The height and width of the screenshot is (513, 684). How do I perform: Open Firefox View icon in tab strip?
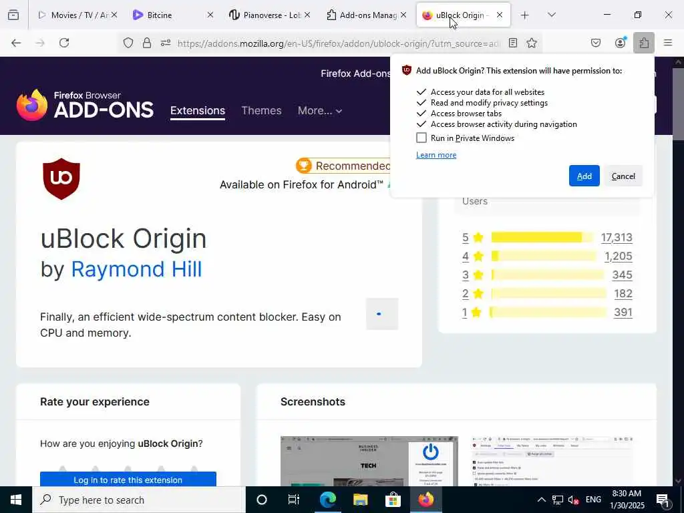click(13, 15)
